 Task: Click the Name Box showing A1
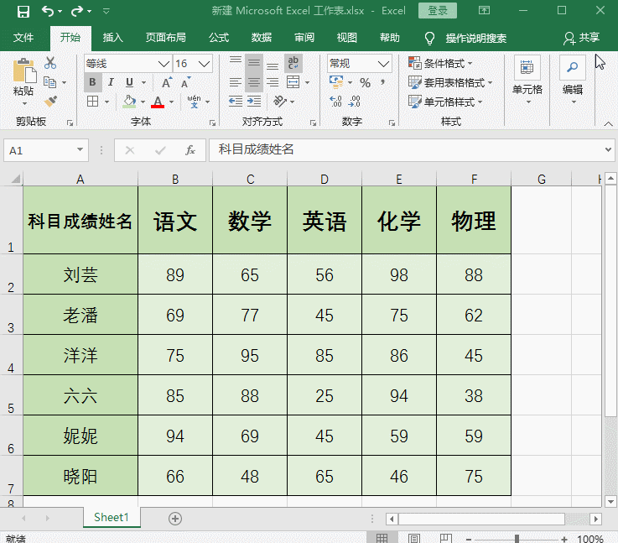pos(39,150)
